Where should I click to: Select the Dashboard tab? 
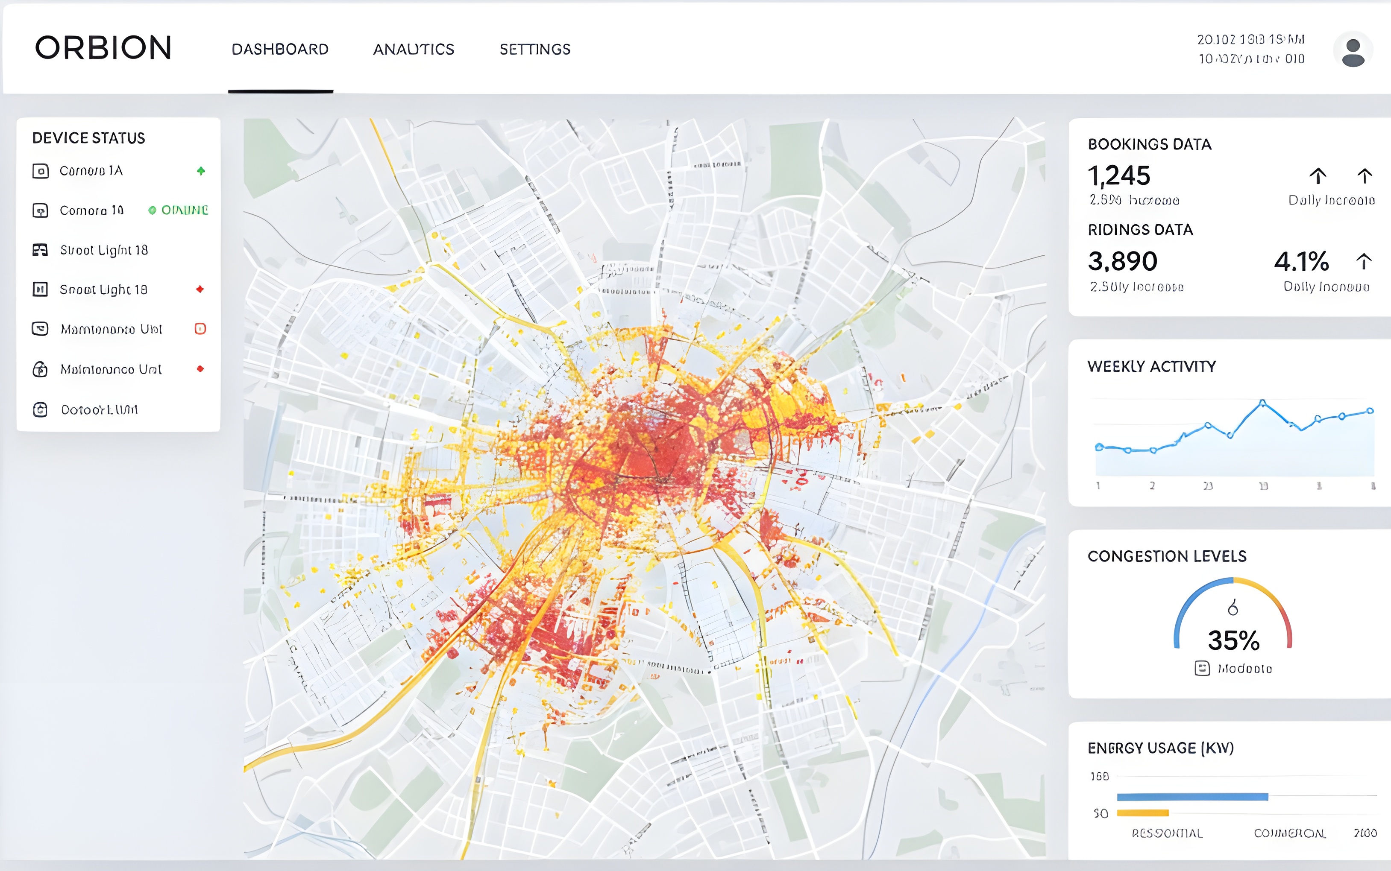pos(280,50)
